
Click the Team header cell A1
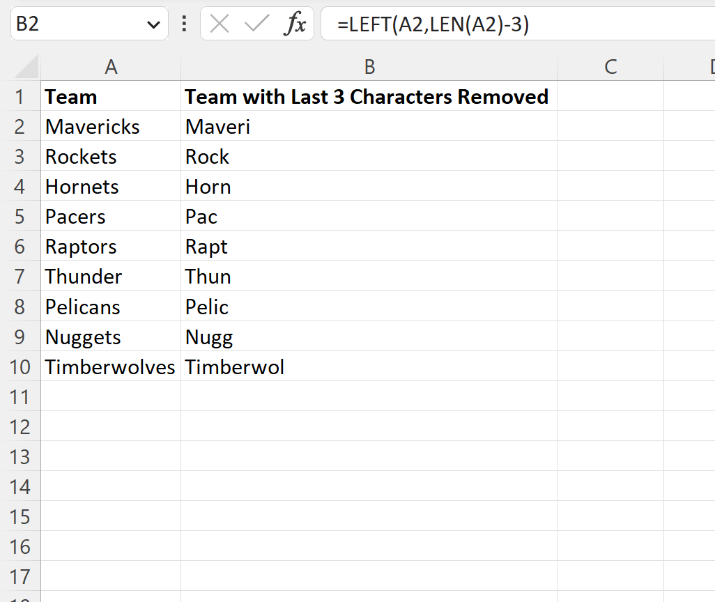111,97
